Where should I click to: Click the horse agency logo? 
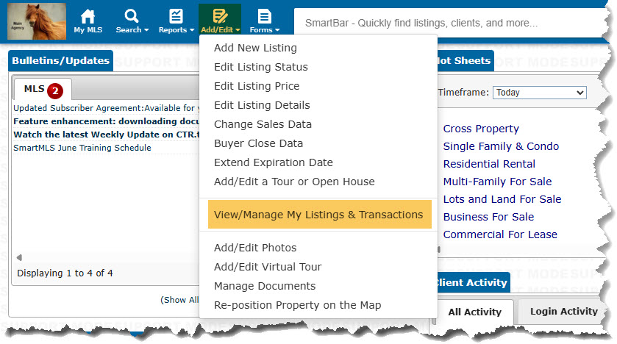click(37, 21)
